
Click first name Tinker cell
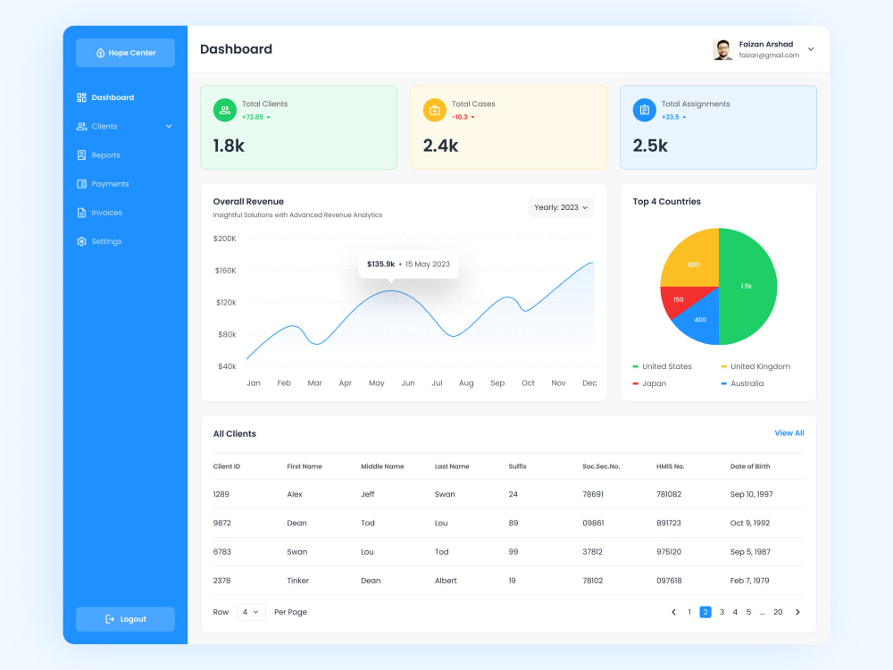point(298,581)
